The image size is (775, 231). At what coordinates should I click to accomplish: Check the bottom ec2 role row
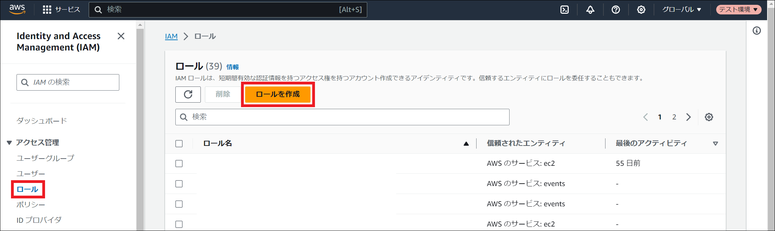pyautogui.click(x=179, y=224)
